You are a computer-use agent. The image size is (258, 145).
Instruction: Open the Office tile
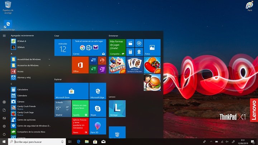80,65
